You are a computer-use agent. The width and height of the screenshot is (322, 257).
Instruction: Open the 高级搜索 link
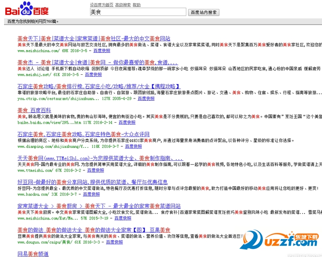(123, 4)
